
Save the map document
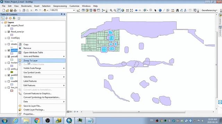pyautogui.click(x=11, y=10)
